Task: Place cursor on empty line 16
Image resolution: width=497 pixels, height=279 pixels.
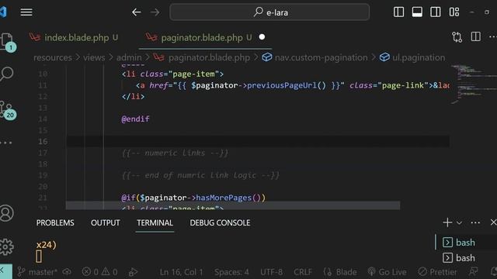Action: click(x=258, y=141)
